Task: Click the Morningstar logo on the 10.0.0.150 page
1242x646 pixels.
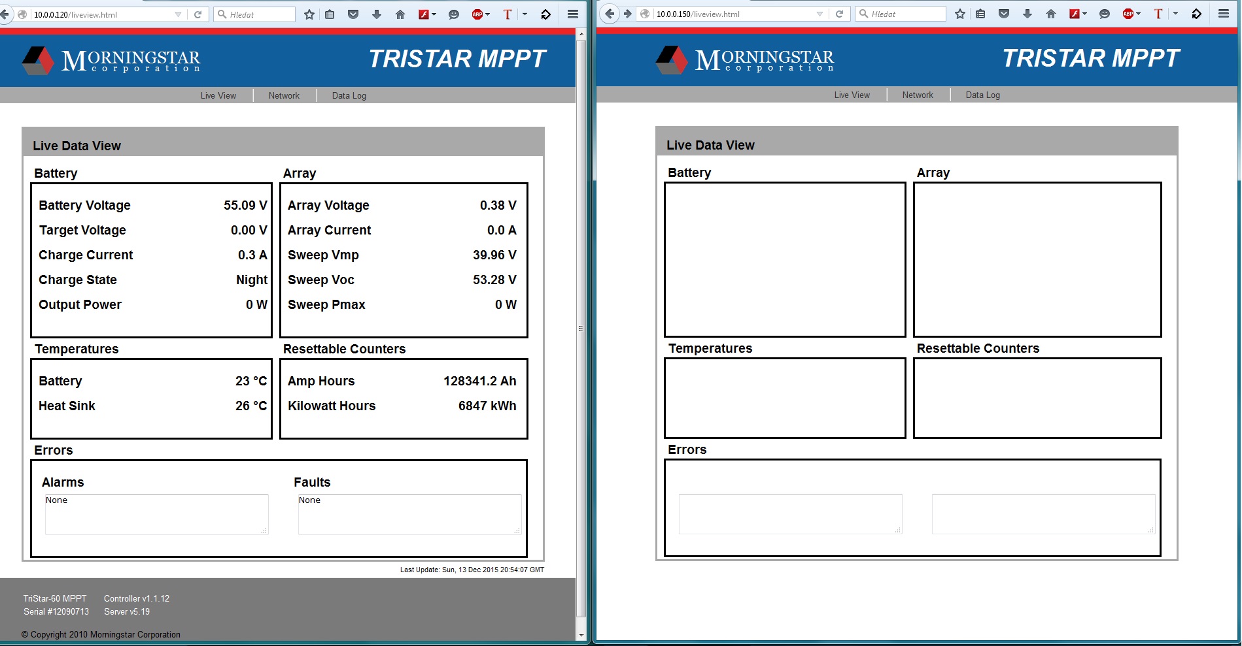Action: click(745, 59)
